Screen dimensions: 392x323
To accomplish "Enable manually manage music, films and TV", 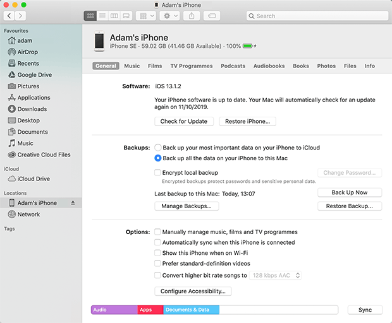I will click(157, 232).
